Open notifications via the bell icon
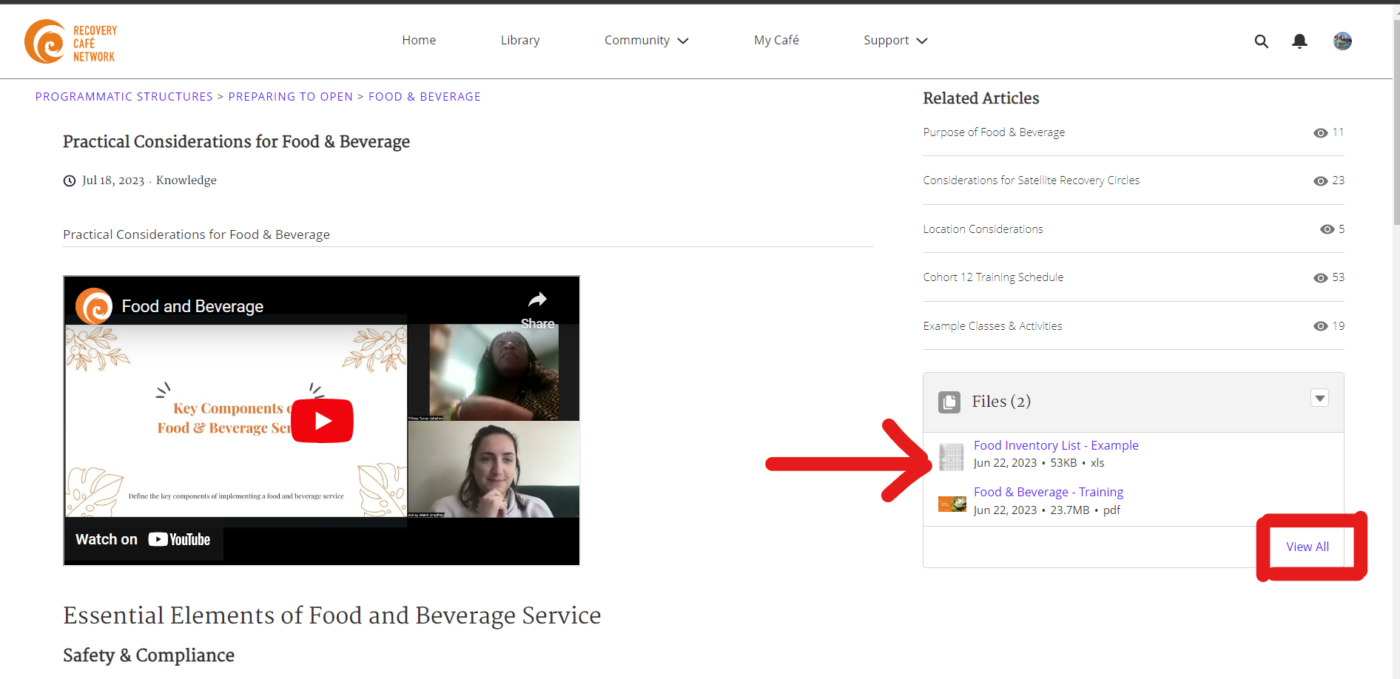 [1299, 41]
